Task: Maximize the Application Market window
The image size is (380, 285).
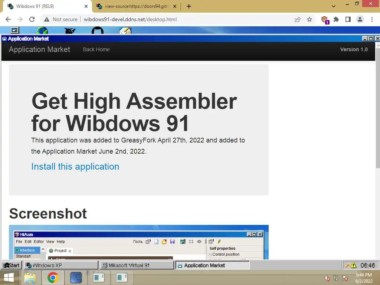Action: coord(371,39)
